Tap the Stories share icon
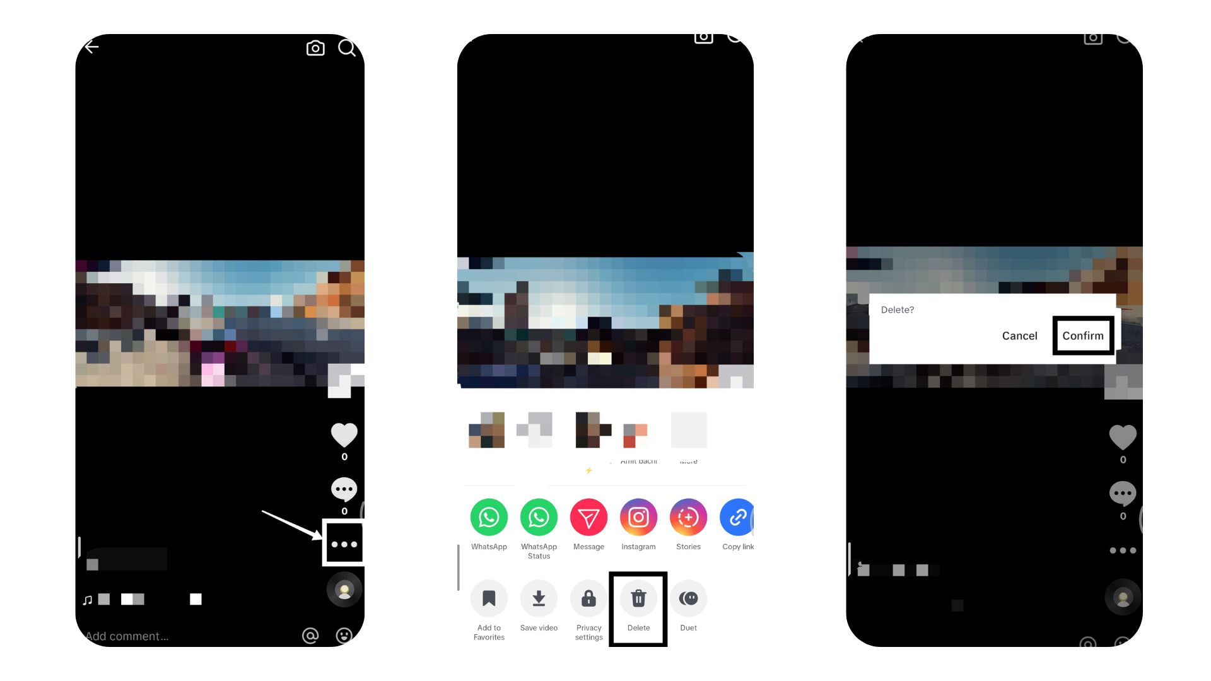Image resolution: width=1211 pixels, height=681 pixels. click(x=687, y=517)
